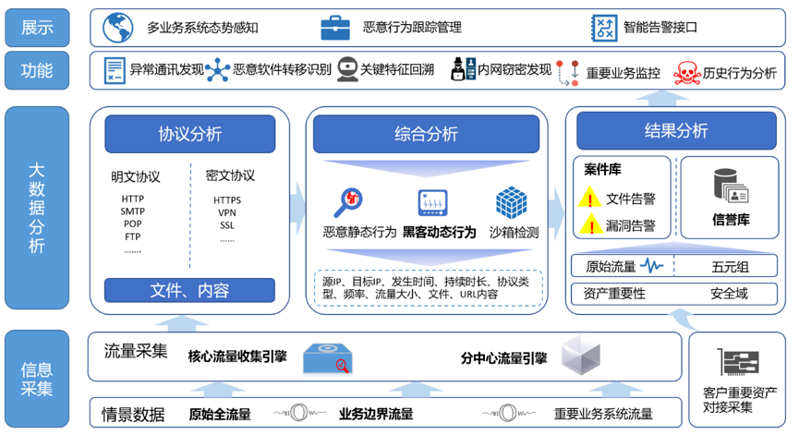The image size is (799, 435).
Task: Click the gray cube icon by 分中心流量引擎
Action: pos(581,356)
